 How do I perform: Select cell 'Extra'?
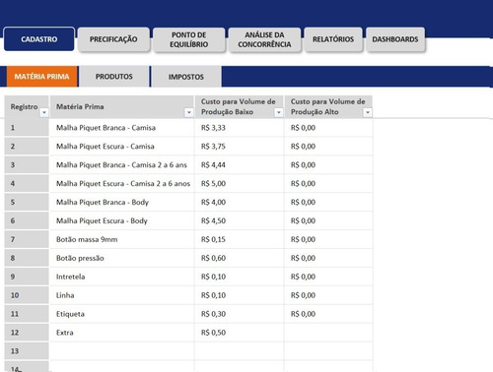122,333
